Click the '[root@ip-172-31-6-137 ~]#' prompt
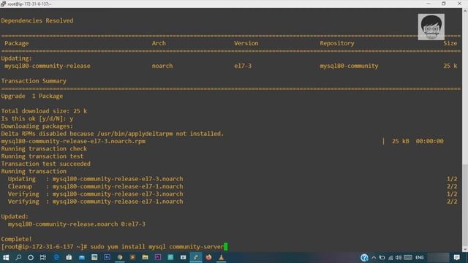The width and height of the screenshot is (468, 263). 44,247
